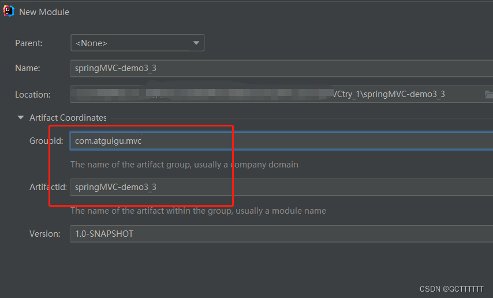
Task: Open the folder browse icon for Location
Action: pos(488,94)
